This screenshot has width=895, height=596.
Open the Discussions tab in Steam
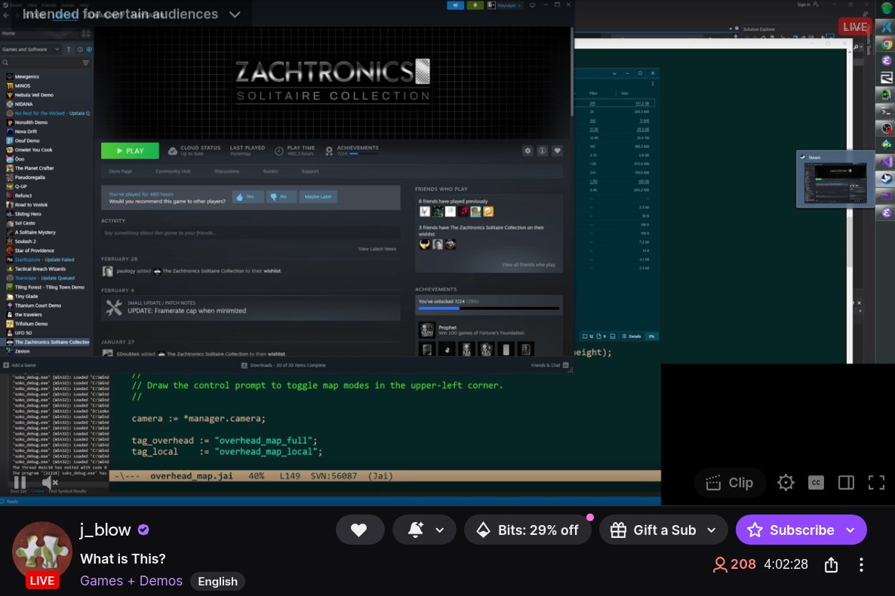point(226,171)
